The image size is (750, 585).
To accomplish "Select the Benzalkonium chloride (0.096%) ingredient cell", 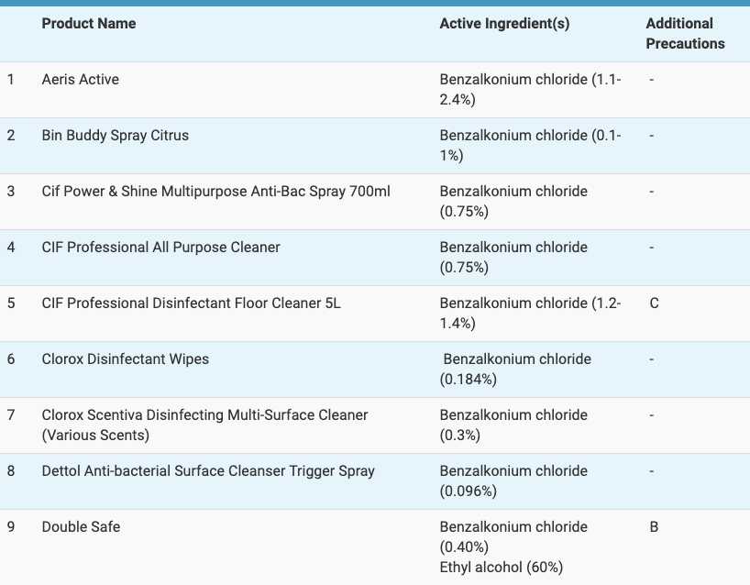I will point(513,480).
